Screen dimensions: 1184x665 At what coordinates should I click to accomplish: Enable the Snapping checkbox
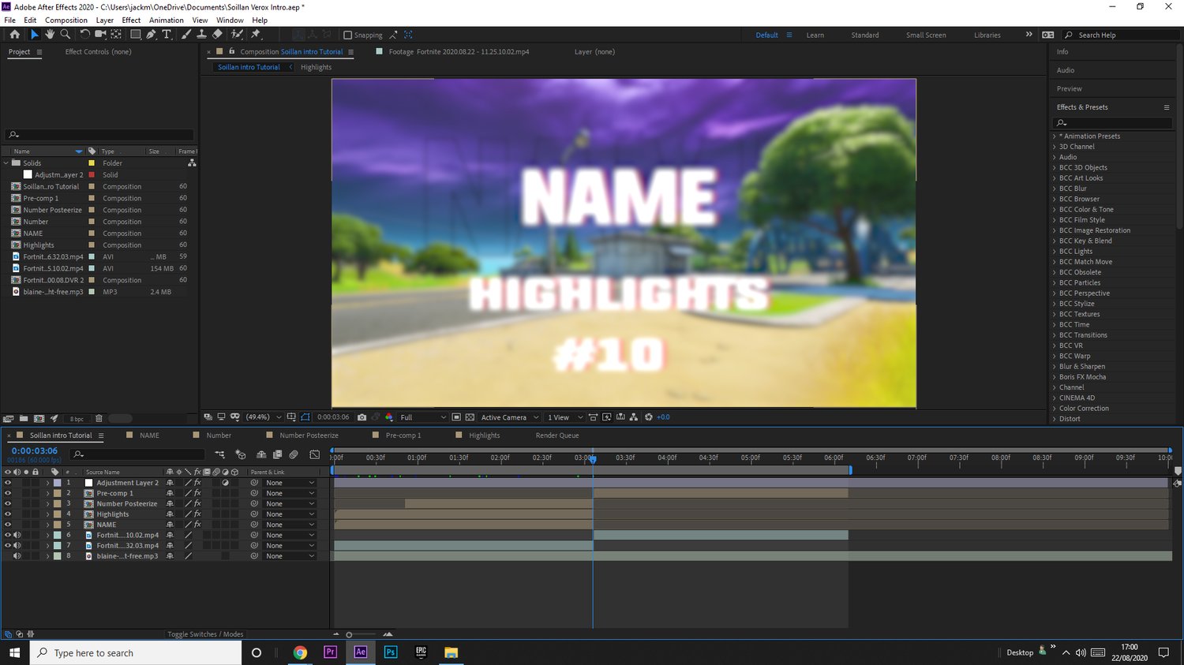point(347,35)
